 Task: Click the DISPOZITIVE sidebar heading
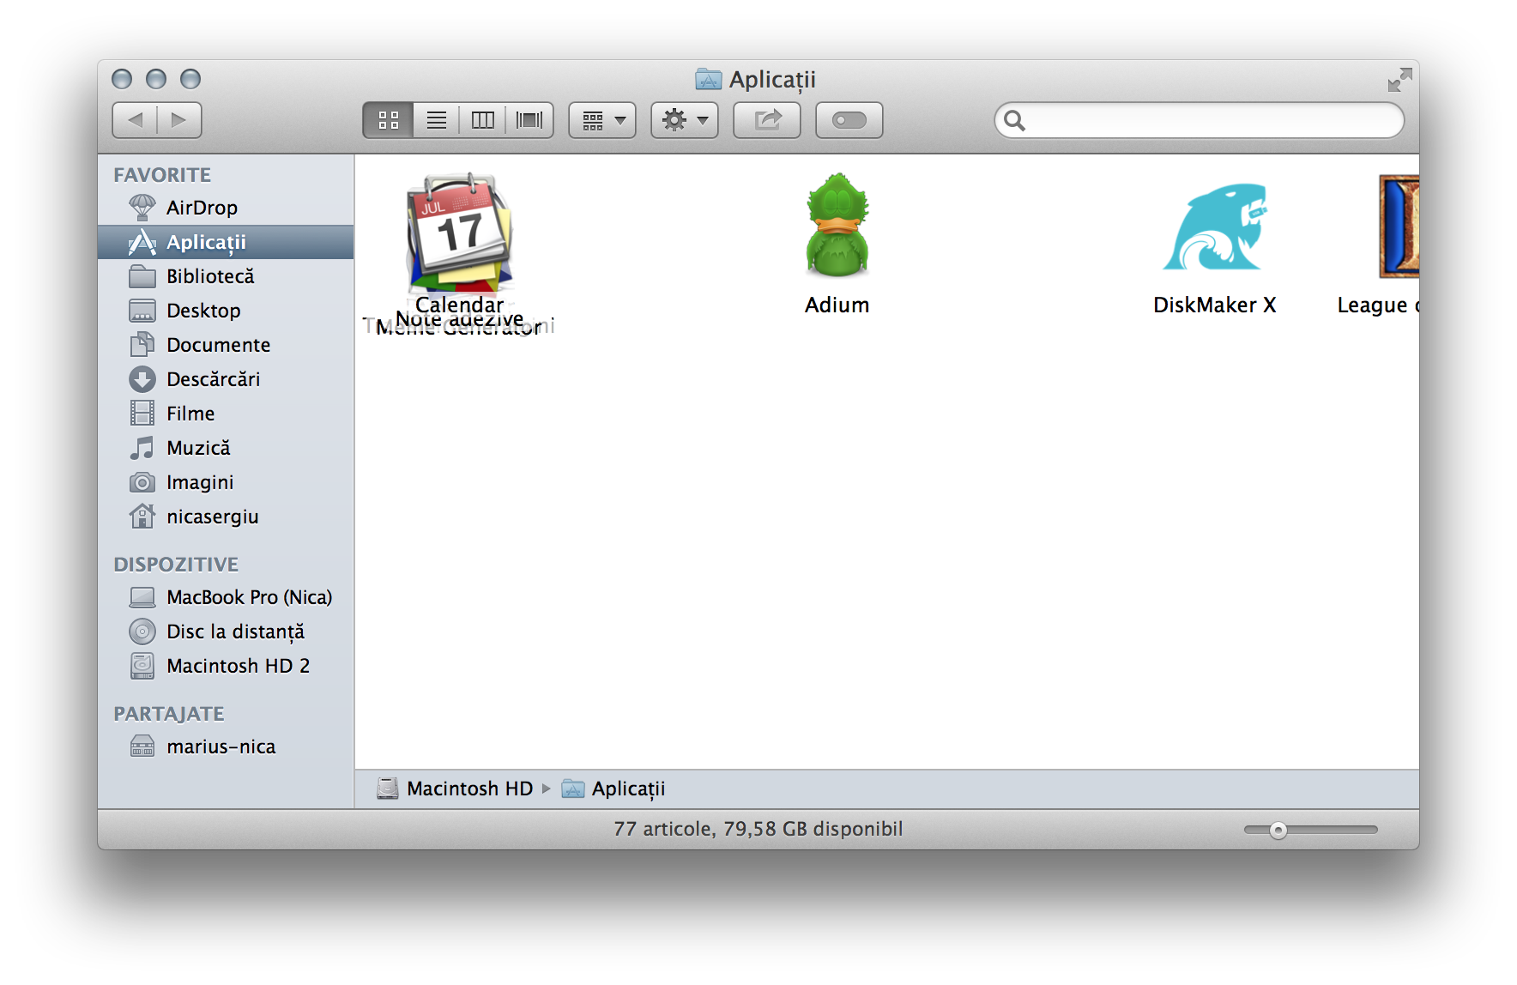click(176, 565)
